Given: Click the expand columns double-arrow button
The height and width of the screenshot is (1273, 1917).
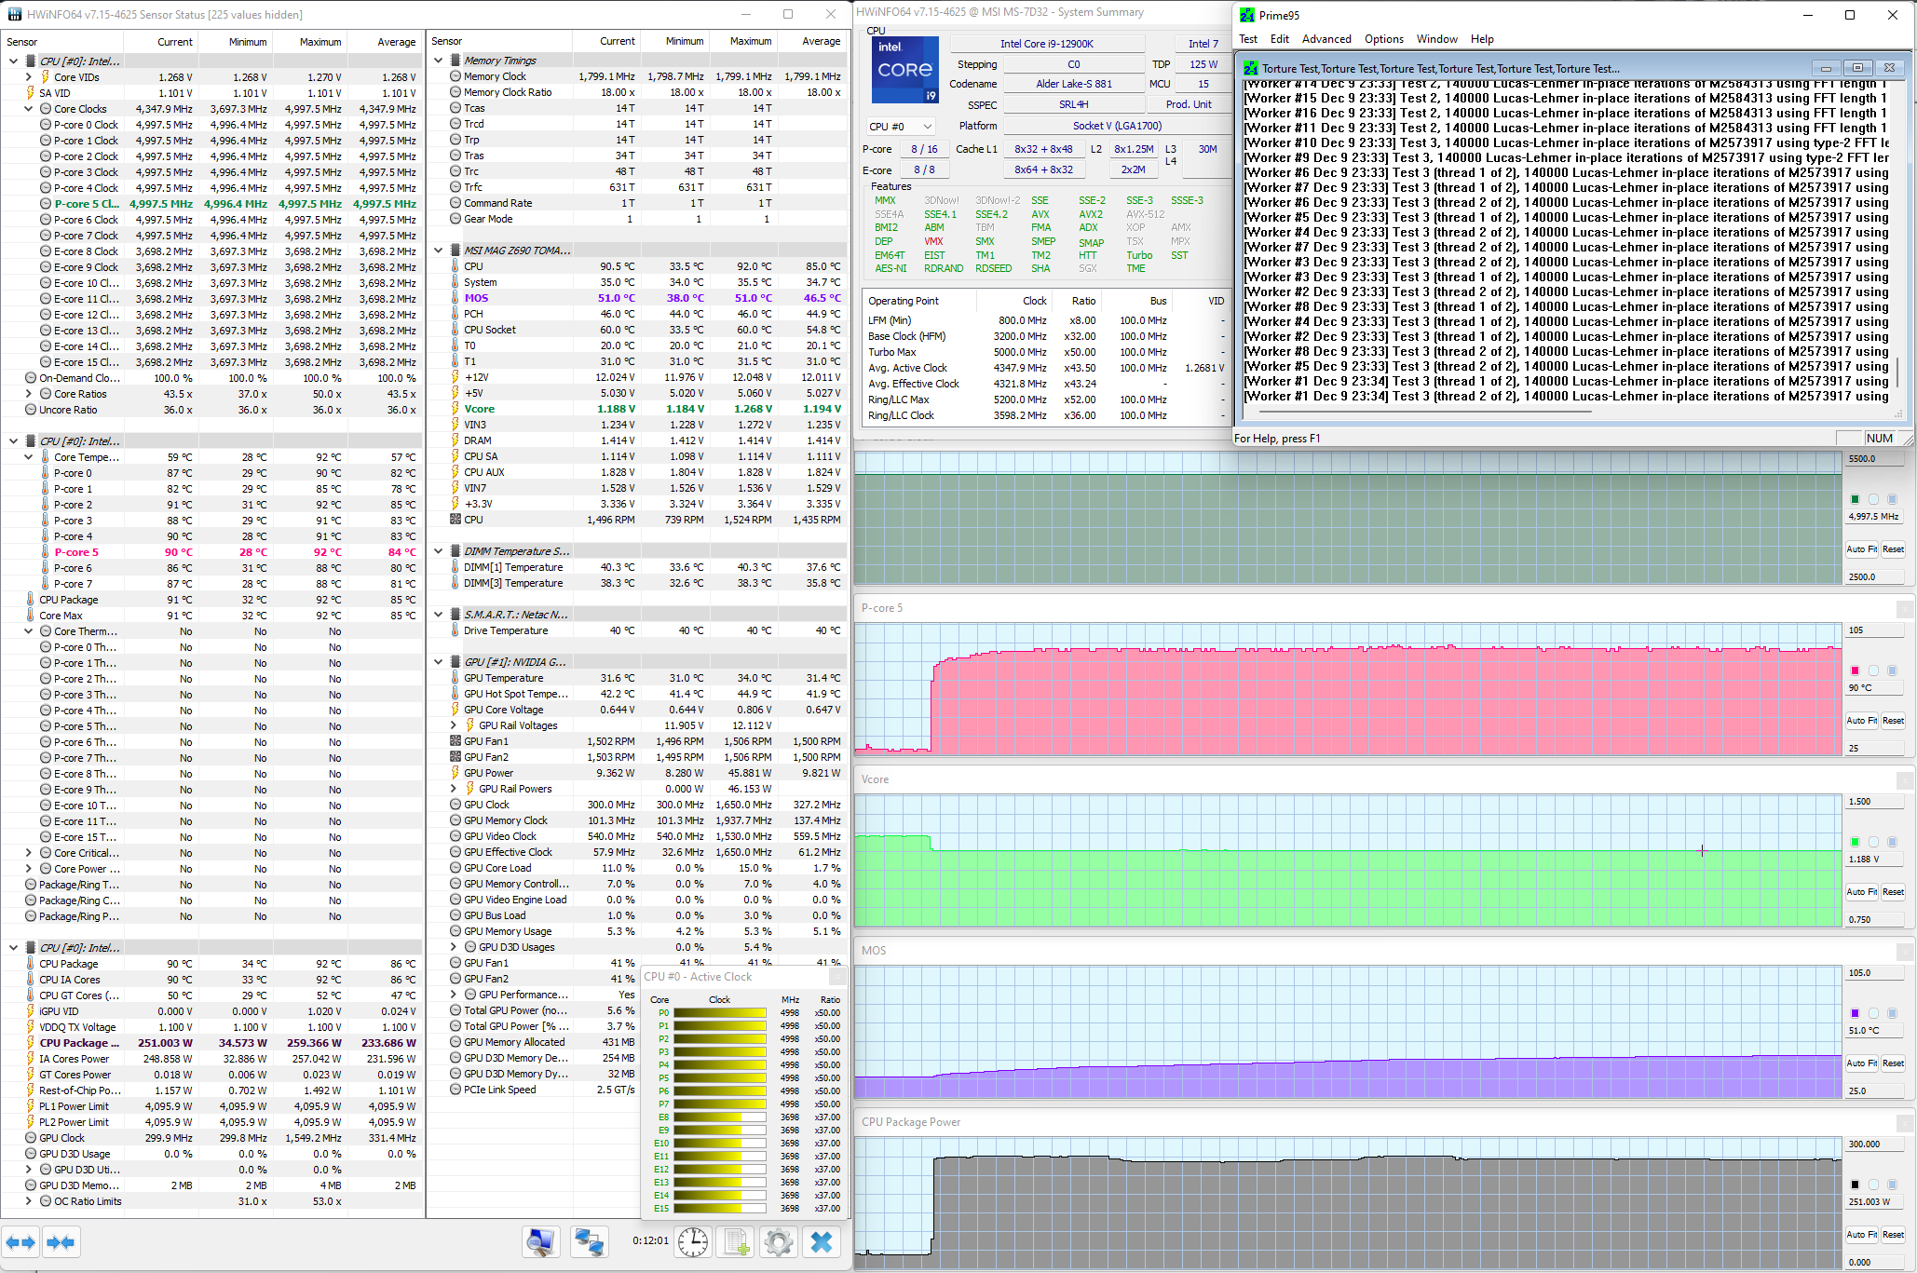Looking at the screenshot, I should tap(20, 1242).
